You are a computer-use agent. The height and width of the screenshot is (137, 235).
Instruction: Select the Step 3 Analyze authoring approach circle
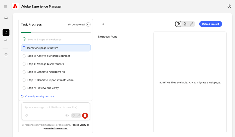(24, 56)
